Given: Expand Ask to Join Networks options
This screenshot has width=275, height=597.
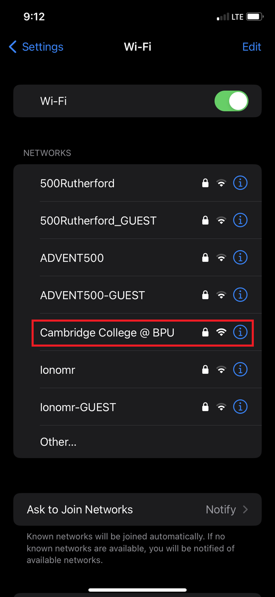Looking at the screenshot, I should [x=137, y=510].
